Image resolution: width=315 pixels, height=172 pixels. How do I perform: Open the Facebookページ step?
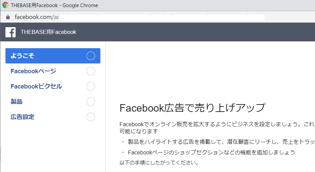(x=53, y=71)
